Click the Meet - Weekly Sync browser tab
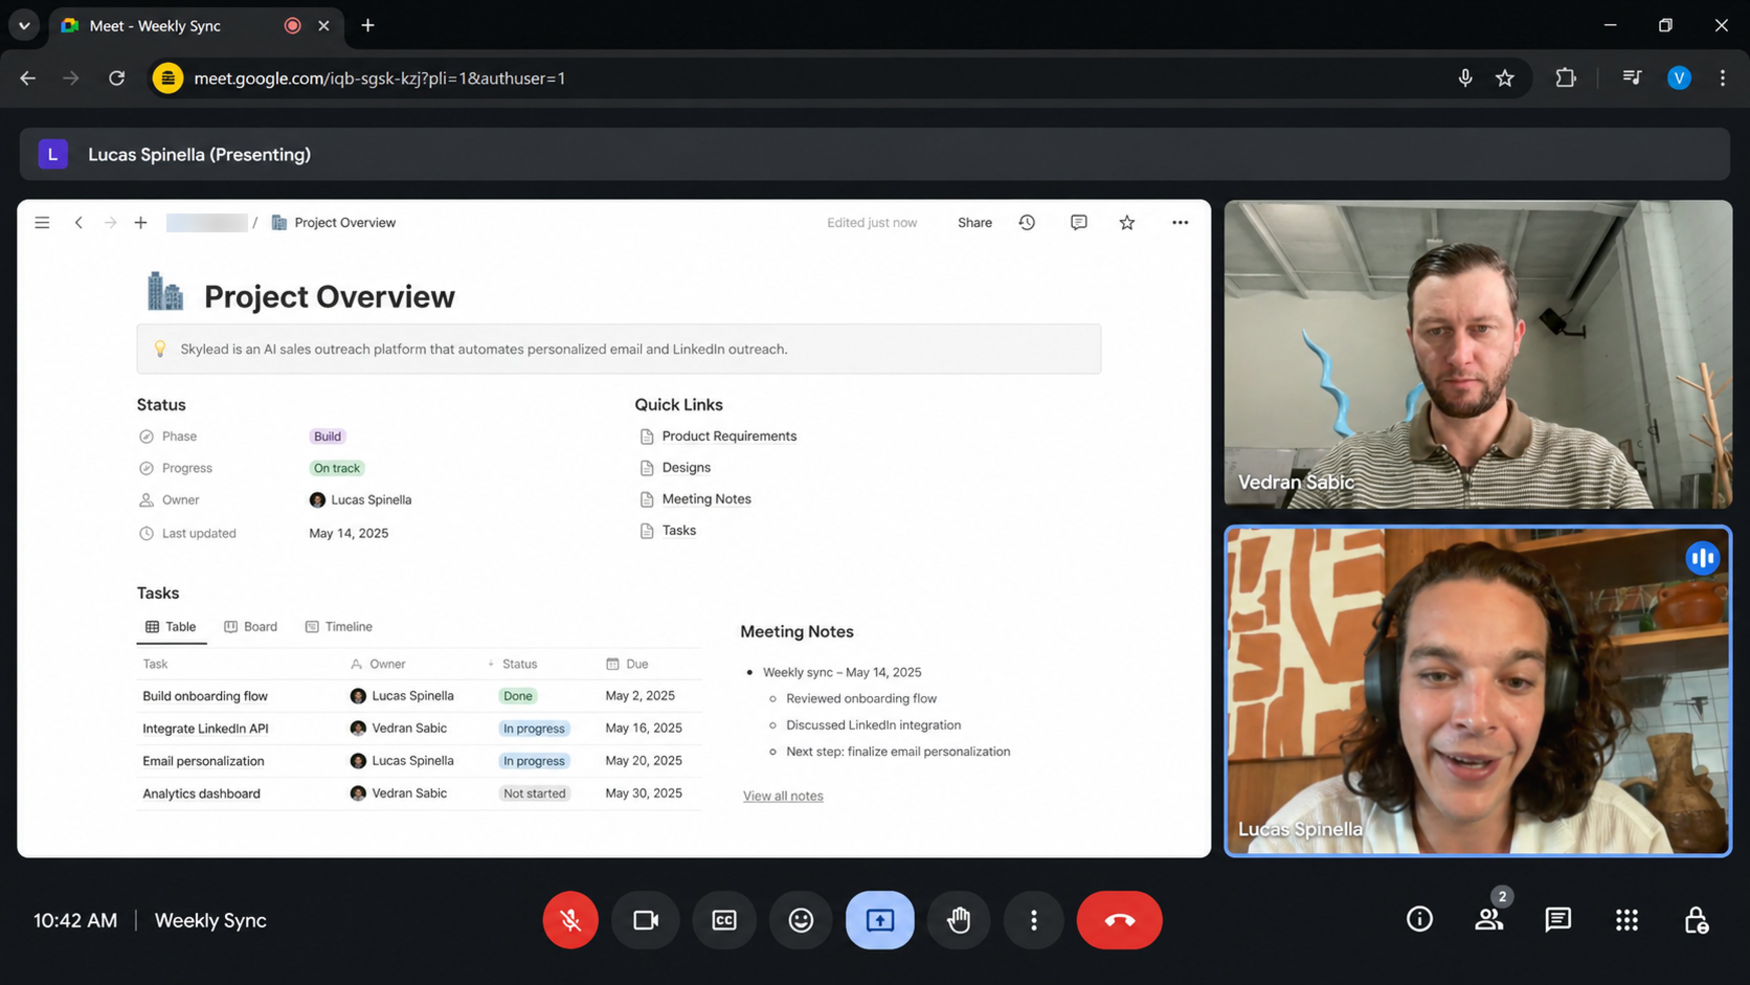This screenshot has height=985, width=1750. pyautogui.click(x=196, y=26)
